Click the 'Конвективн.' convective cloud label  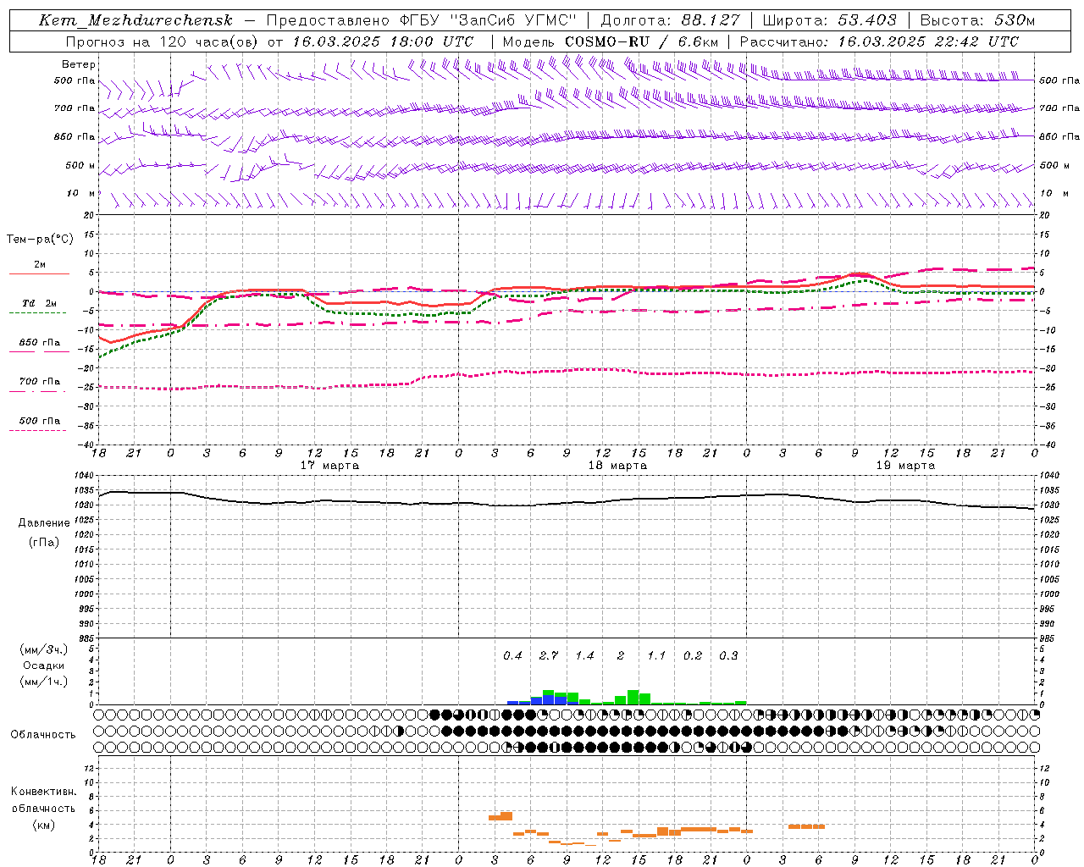[x=43, y=792]
